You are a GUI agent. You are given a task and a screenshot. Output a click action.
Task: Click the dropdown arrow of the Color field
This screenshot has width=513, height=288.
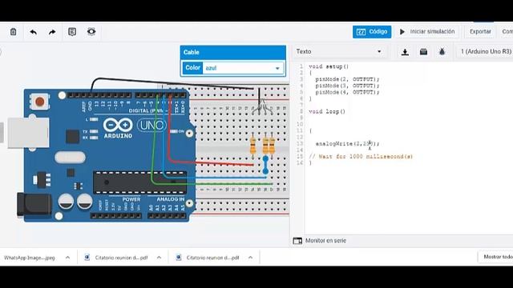click(277, 68)
